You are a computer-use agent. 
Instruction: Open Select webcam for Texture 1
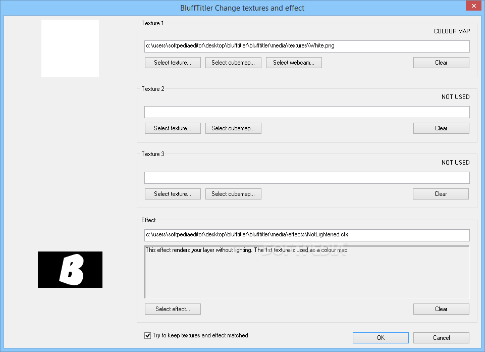point(294,63)
